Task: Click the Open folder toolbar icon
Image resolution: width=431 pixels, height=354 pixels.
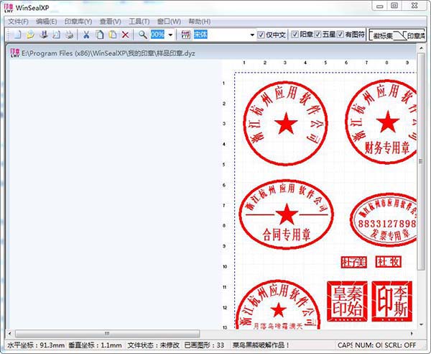Action: click(29, 35)
